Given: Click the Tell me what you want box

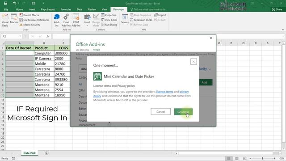Looking at the screenshot, I should click(149, 9).
